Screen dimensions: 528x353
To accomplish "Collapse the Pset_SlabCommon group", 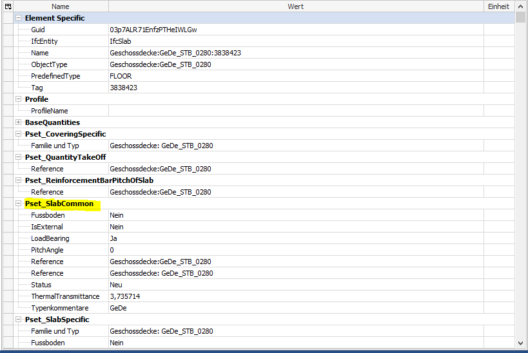I will click(x=19, y=204).
